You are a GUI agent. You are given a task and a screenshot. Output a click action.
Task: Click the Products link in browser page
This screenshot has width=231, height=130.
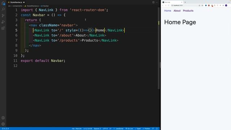188,11
